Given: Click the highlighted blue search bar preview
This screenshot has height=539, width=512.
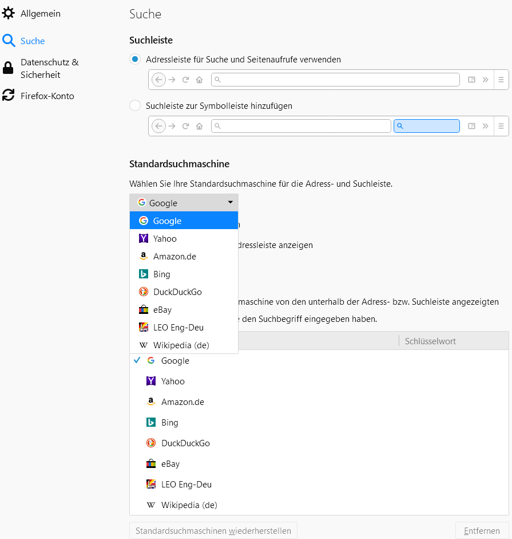Looking at the screenshot, I should coord(427,126).
